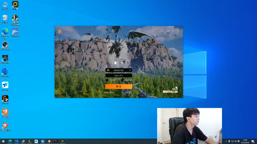
Task: Open Edge from the taskbar
Action: click(x=10, y=141)
